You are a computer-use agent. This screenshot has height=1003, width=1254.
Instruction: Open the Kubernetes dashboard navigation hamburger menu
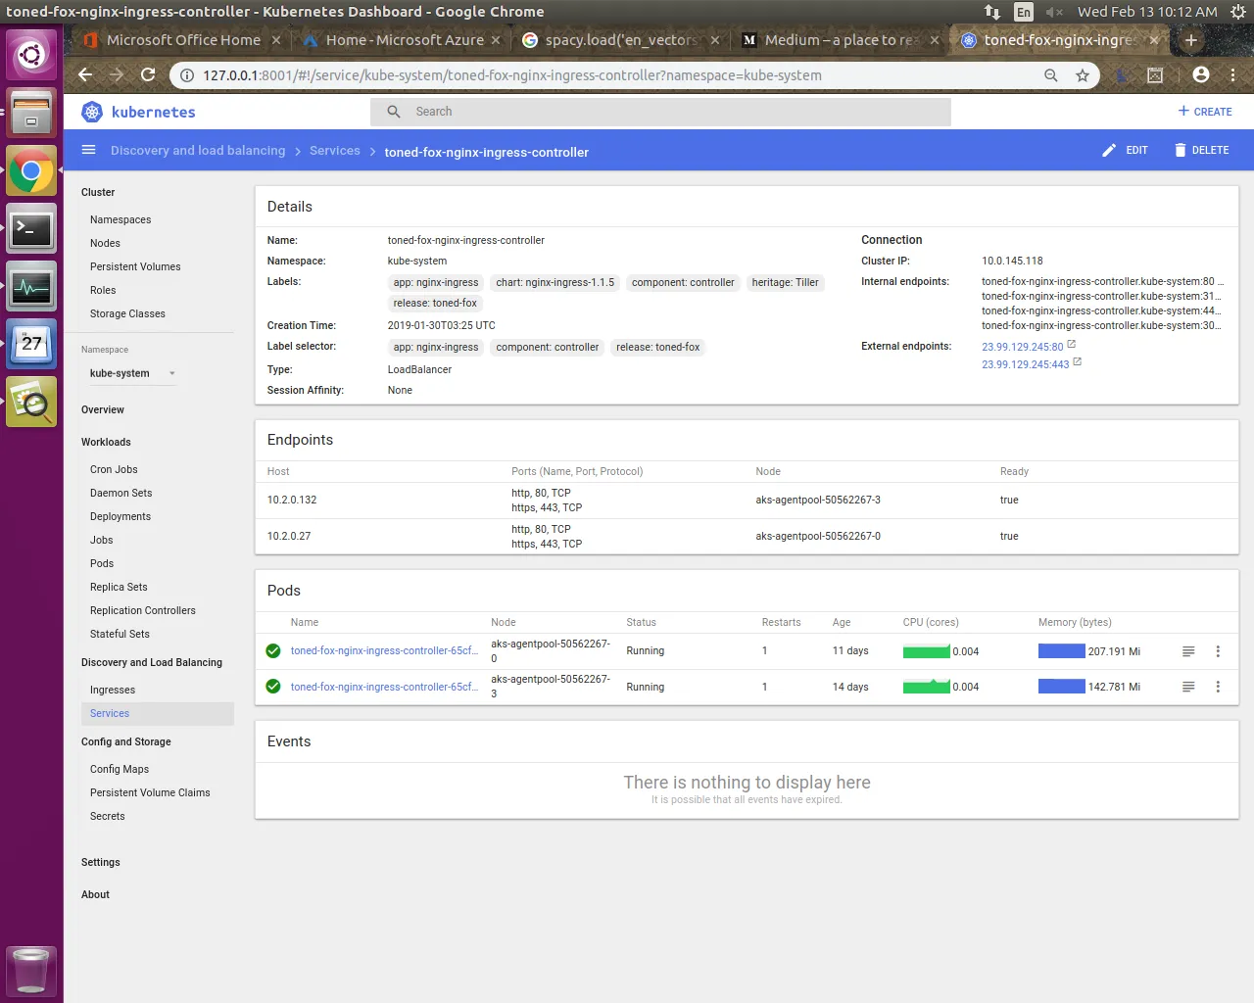click(x=89, y=150)
